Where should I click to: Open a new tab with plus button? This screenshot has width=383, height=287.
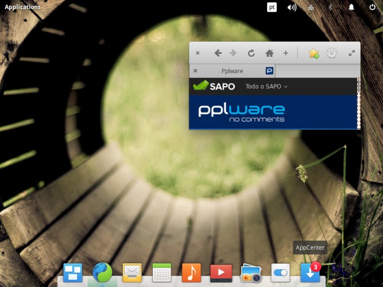point(286,53)
